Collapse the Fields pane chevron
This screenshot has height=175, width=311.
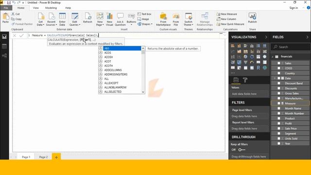pos(308,37)
